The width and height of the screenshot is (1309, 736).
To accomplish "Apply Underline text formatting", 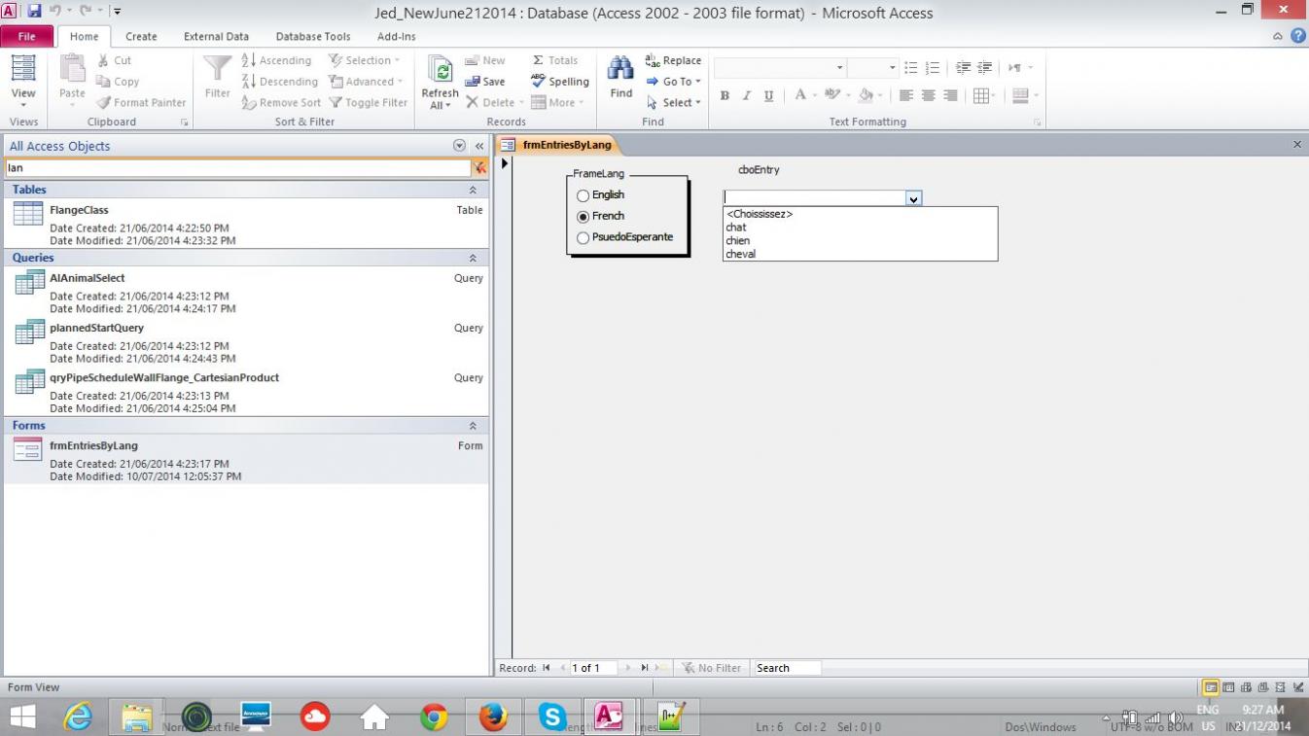I will [x=768, y=95].
